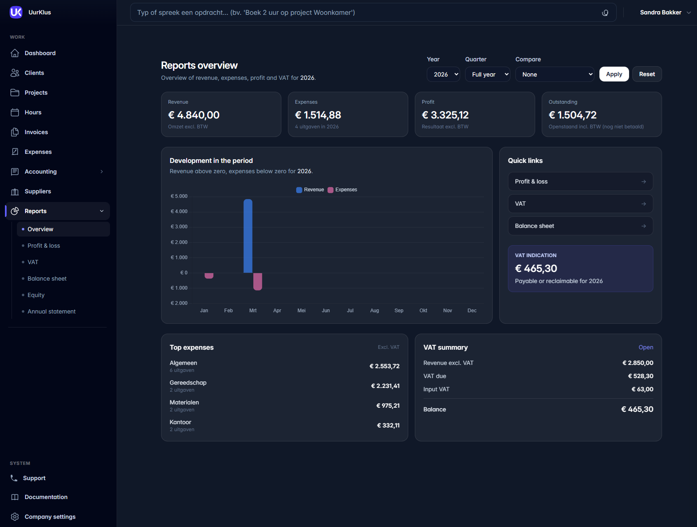The image size is (697, 527).
Task: Open the Projects folder icon
Action: point(15,93)
